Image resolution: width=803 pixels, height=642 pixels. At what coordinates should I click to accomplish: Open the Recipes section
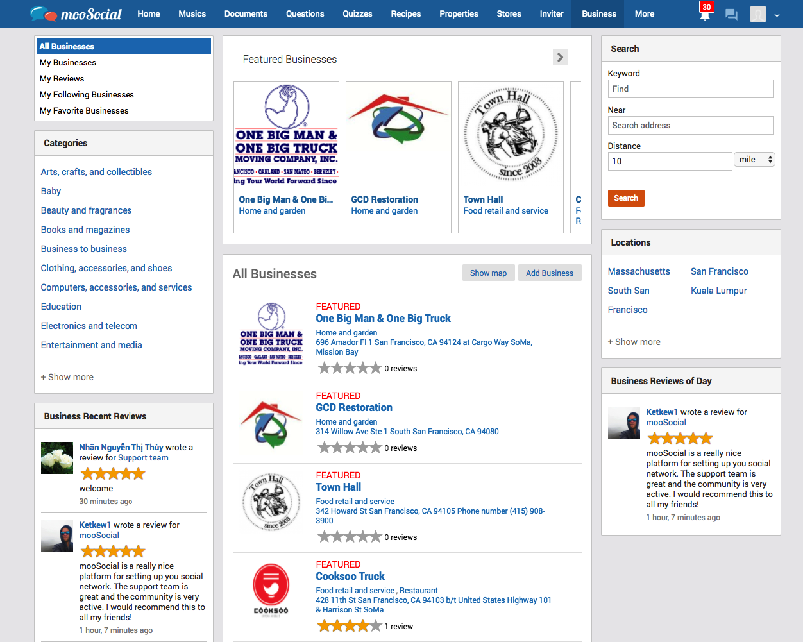pos(406,13)
